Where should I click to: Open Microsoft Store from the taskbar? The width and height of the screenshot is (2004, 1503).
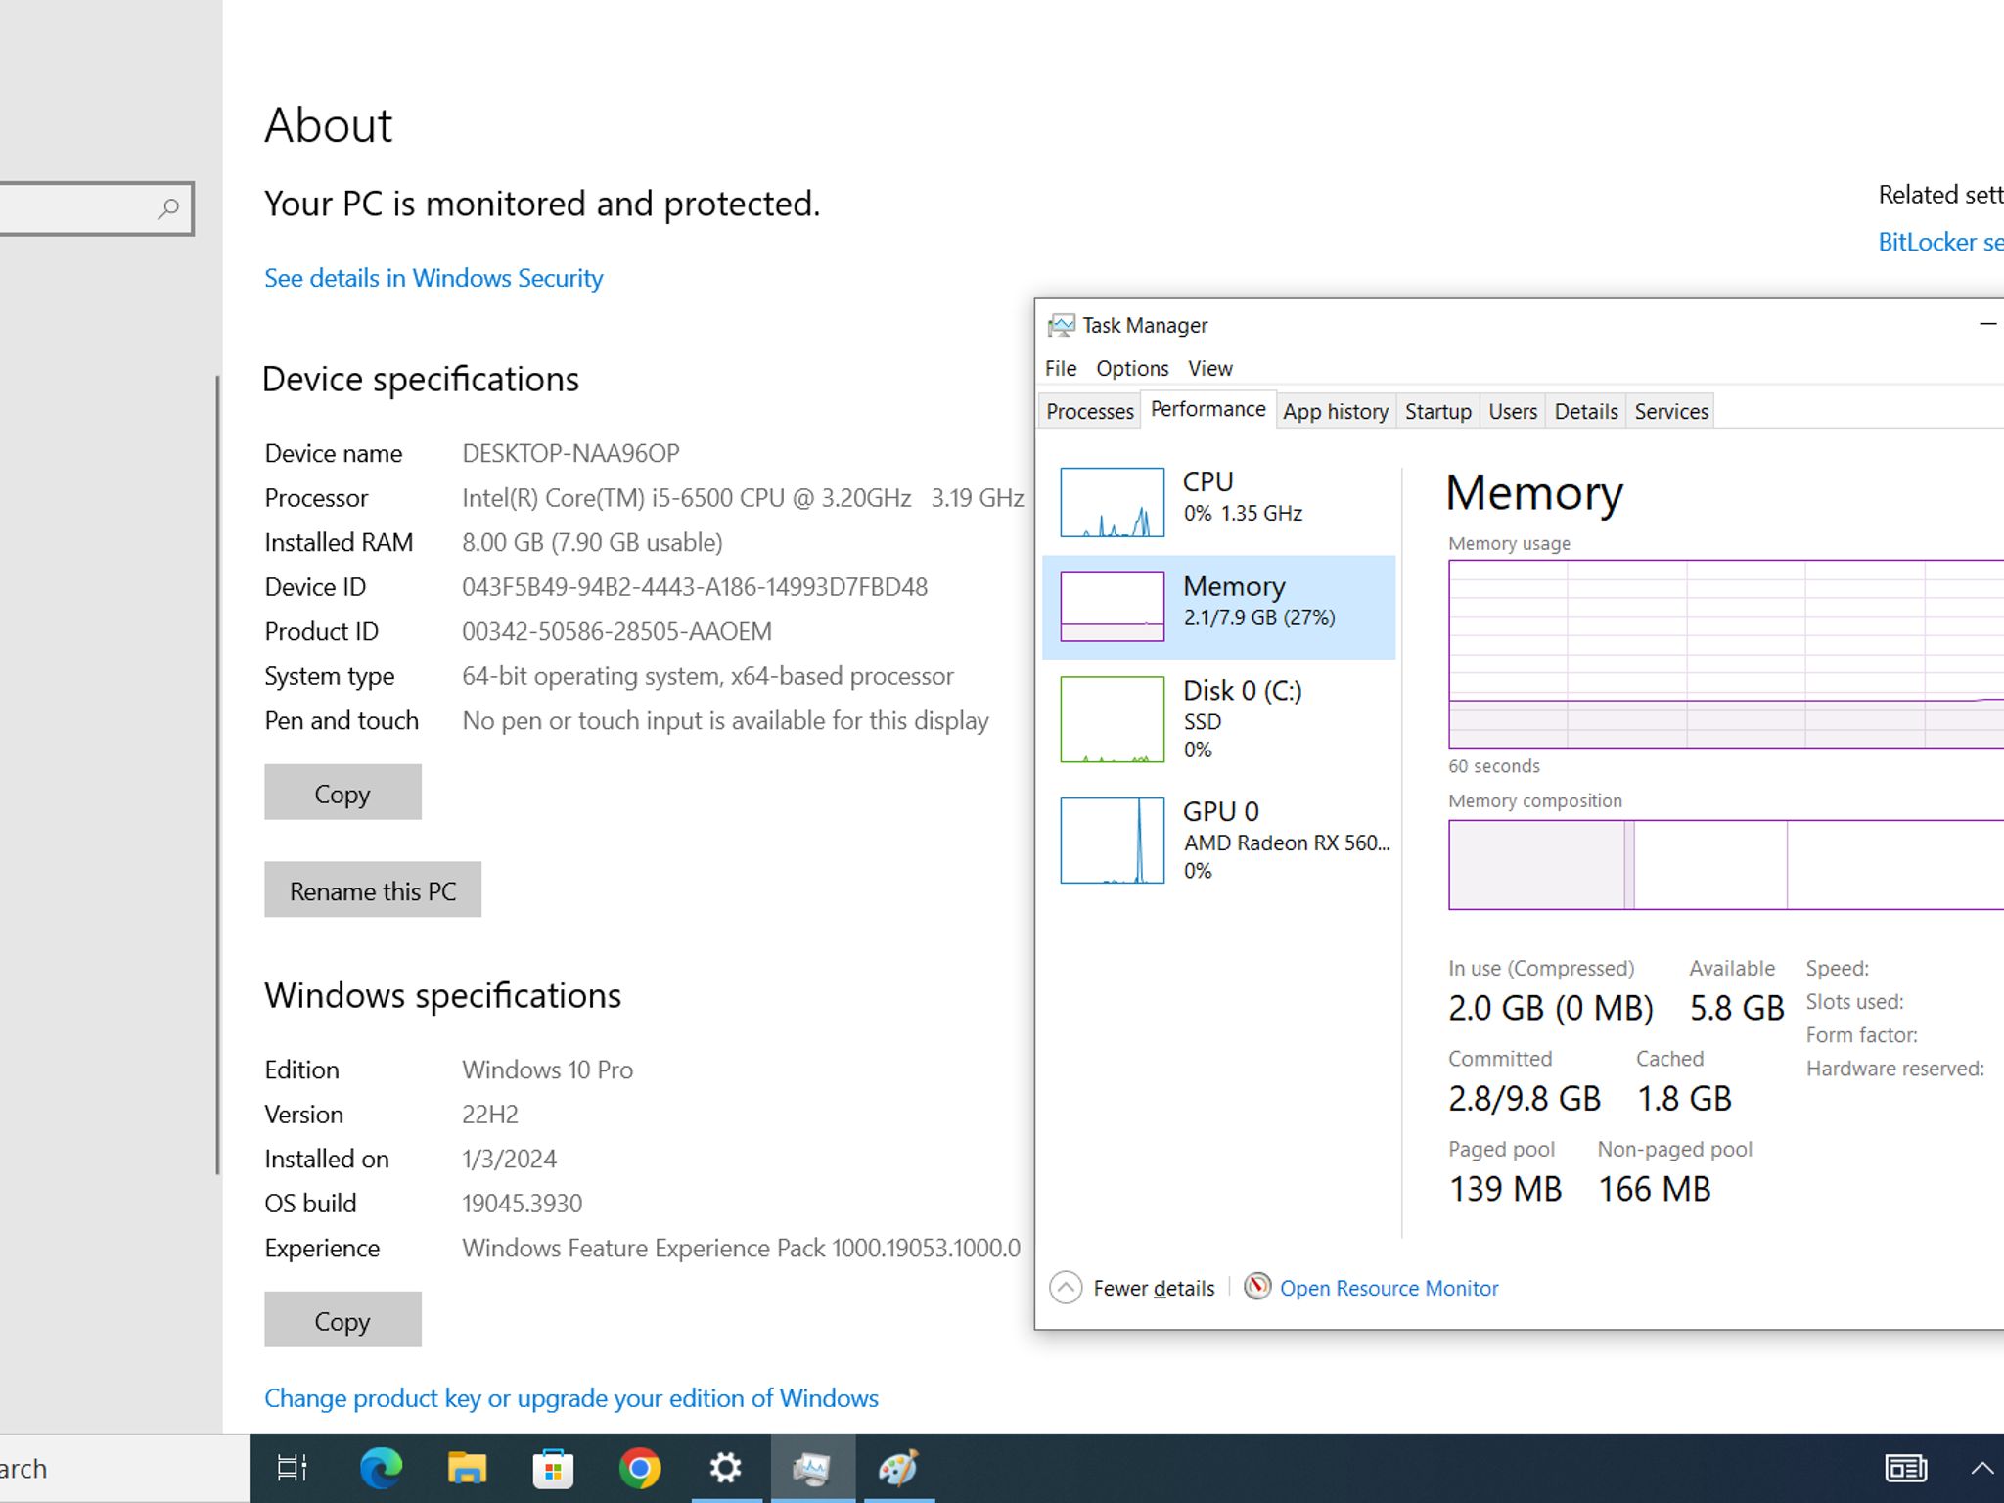(553, 1468)
